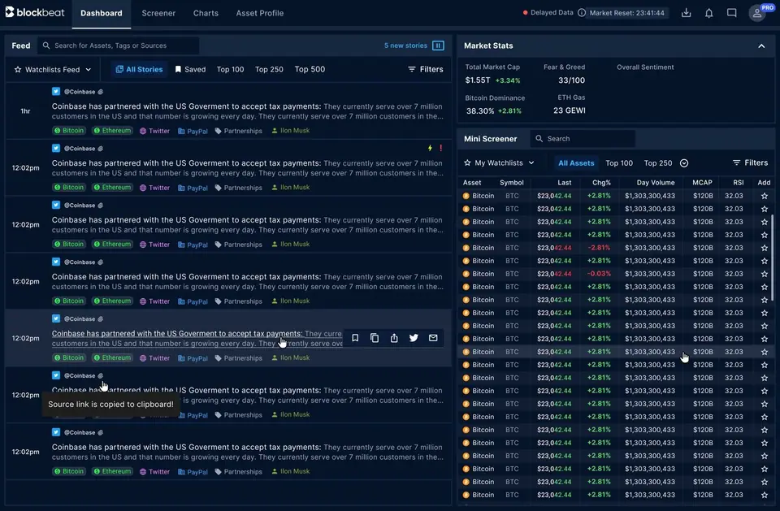The image size is (780, 511).
Task: Open Filters in the Feed panel
Action: pos(425,70)
